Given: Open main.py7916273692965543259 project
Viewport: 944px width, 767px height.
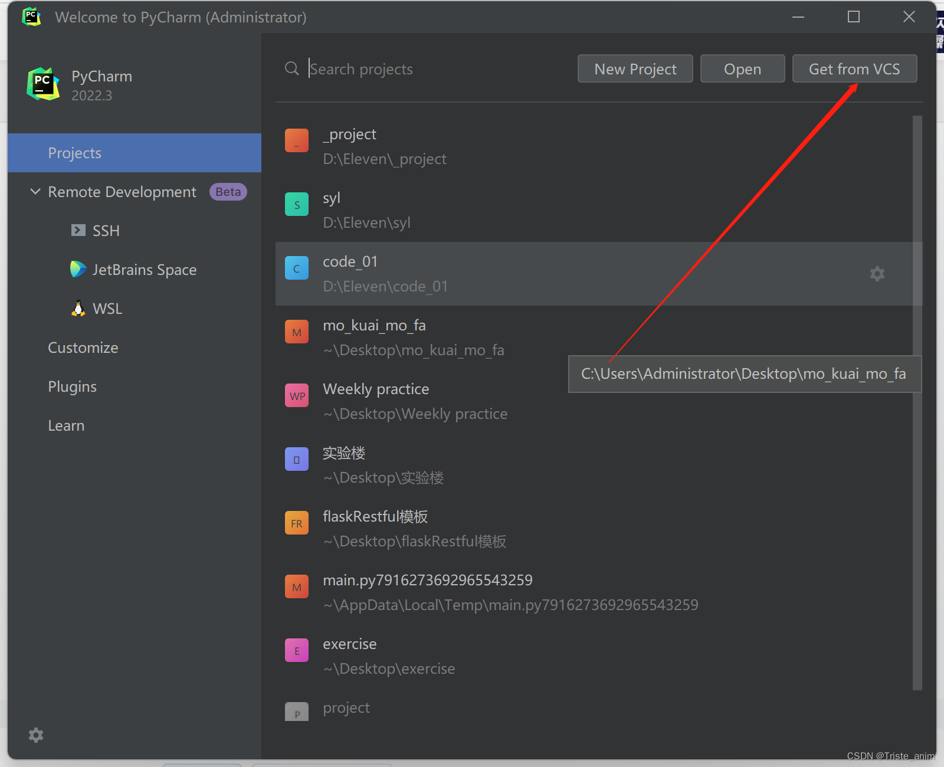Looking at the screenshot, I should tap(594, 592).
